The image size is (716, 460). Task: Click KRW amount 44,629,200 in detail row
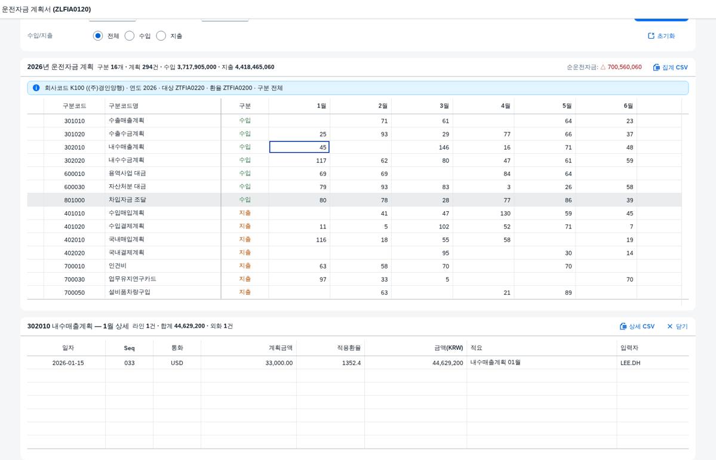pyautogui.click(x=447, y=363)
